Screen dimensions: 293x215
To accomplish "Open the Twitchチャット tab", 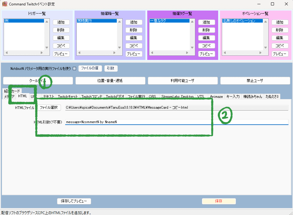I will (68, 97).
